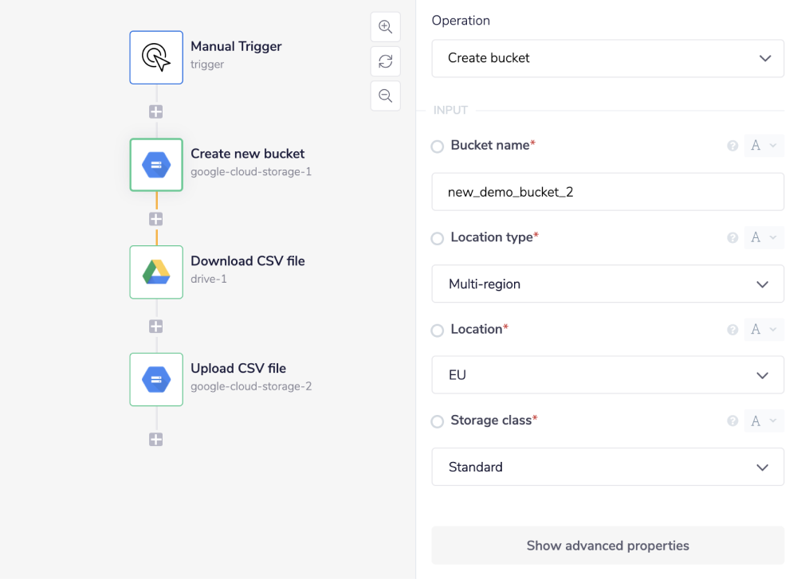Click Show advanced properties button
This screenshot has height=579, width=797.
click(607, 546)
